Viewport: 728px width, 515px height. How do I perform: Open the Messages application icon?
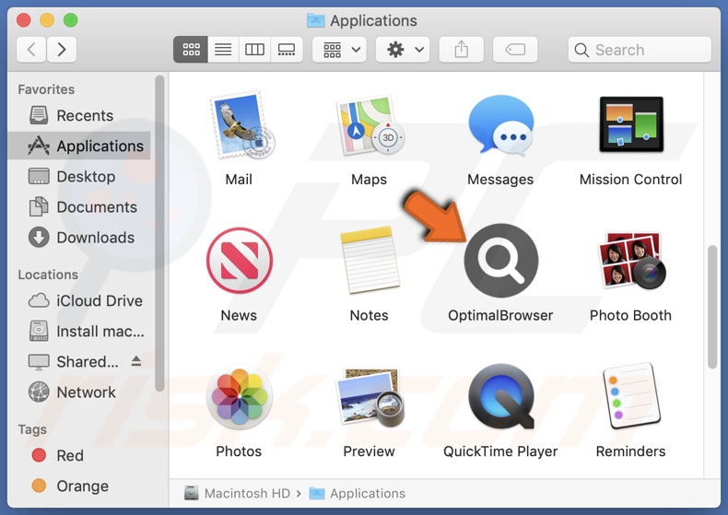(x=501, y=124)
